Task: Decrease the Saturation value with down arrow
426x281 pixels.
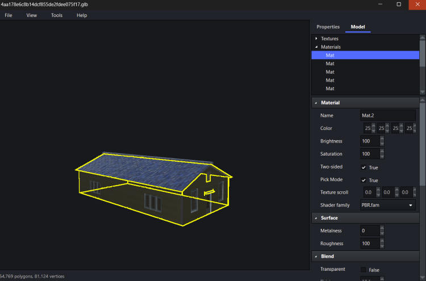Action: point(382,156)
